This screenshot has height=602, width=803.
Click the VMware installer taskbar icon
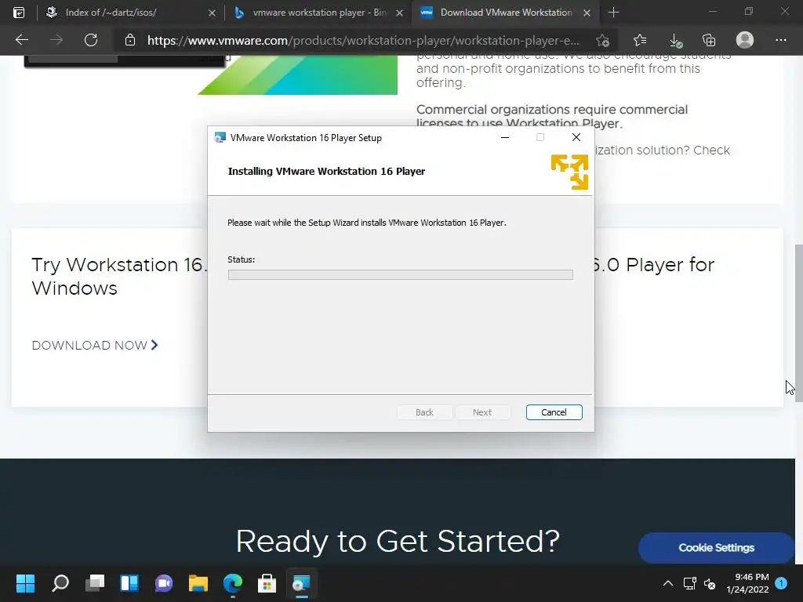(x=302, y=583)
